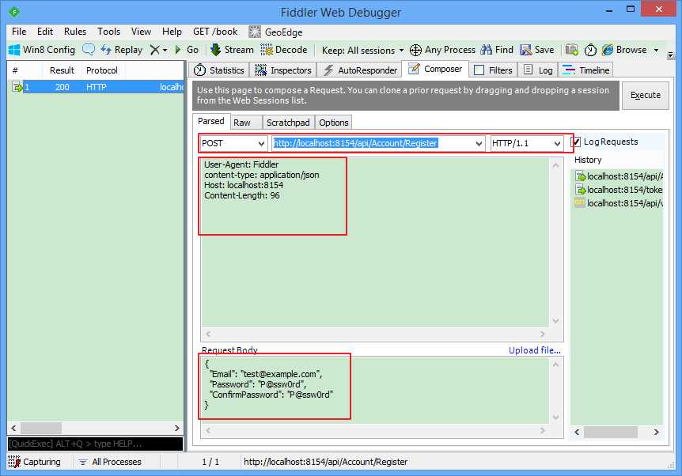This screenshot has width=682, height=476.
Task: Click History panel horizontal scrollbar thumb
Action: 611,432
